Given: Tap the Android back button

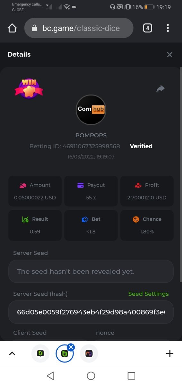Looking at the screenshot, I should tap(50, 376).
